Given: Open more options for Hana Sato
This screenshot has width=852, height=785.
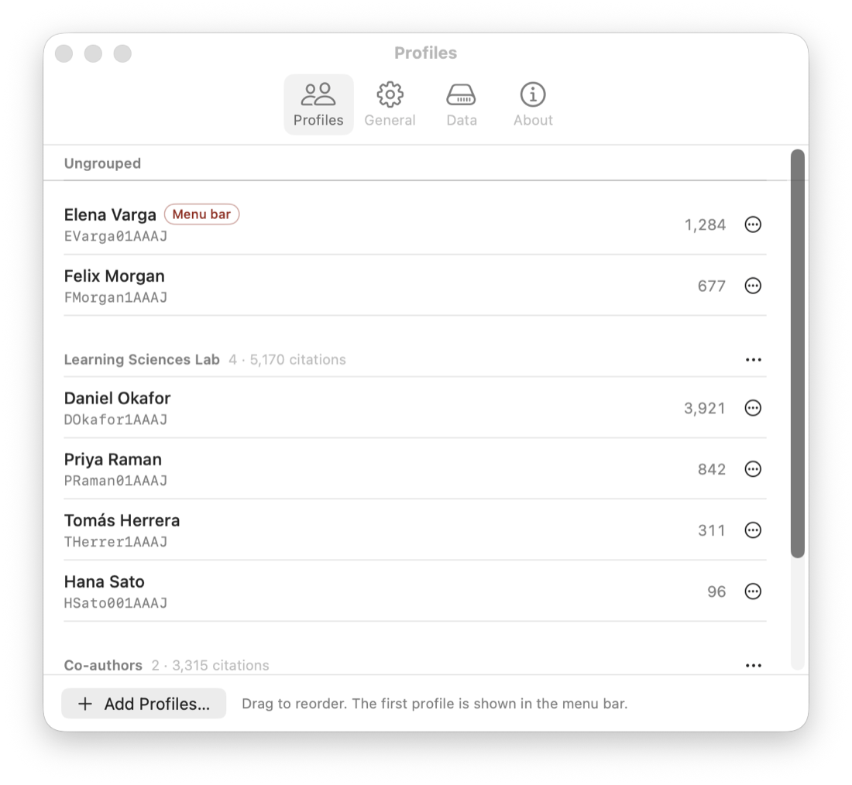Looking at the screenshot, I should pyautogui.click(x=753, y=591).
